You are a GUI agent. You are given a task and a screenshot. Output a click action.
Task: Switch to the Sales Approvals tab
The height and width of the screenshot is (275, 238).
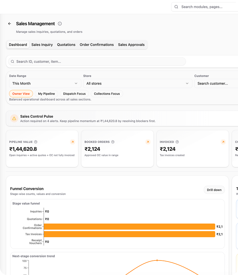[x=131, y=45]
